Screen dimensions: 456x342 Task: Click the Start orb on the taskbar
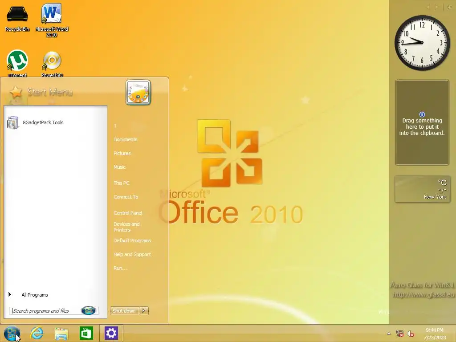tap(12, 333)
